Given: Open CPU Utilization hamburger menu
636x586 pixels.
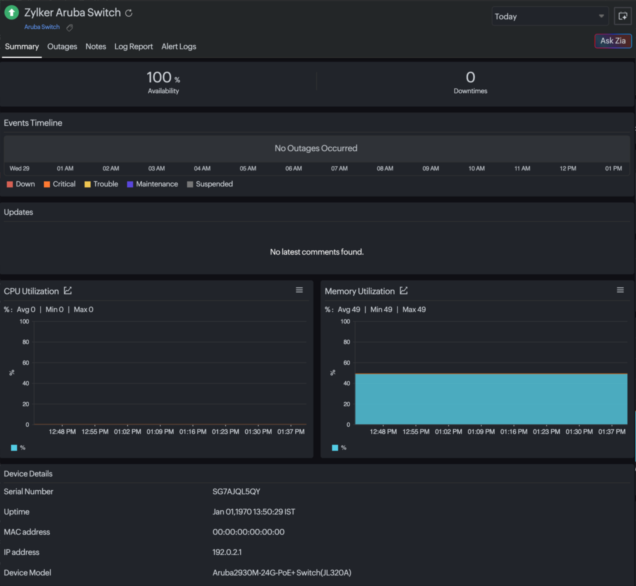Looking at the screenshot, I should pos(299,290).
